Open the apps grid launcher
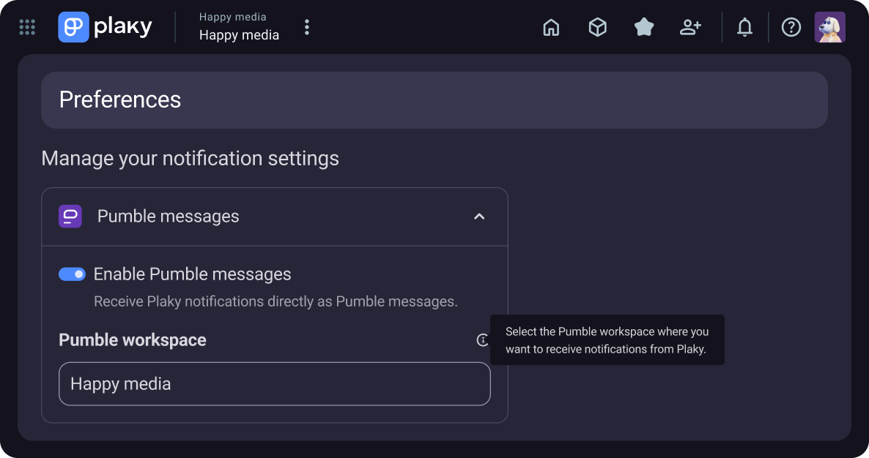Viewport: 869px width, 458px height. point(27,27)
